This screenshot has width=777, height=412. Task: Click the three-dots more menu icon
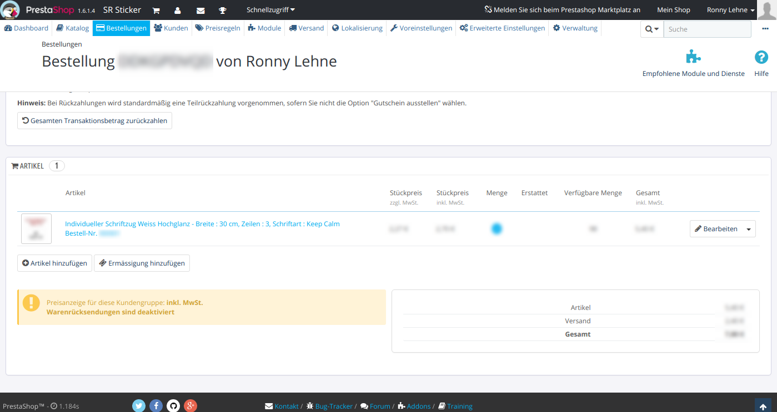[765, 29]
